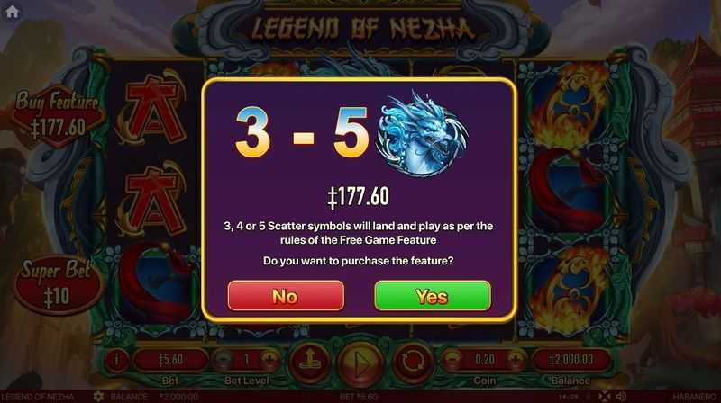Open the game info icon
721x403 pixels.
pyautogui.click(x=116, y=360)
